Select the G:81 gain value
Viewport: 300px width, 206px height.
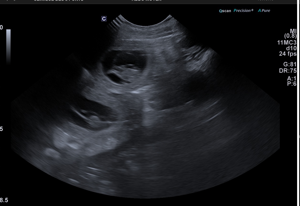point(290,64)
